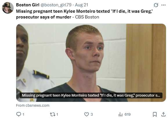The image size is (168, 120).
Task: View analytics via the bar chart icon
Action: click(120, 114)
